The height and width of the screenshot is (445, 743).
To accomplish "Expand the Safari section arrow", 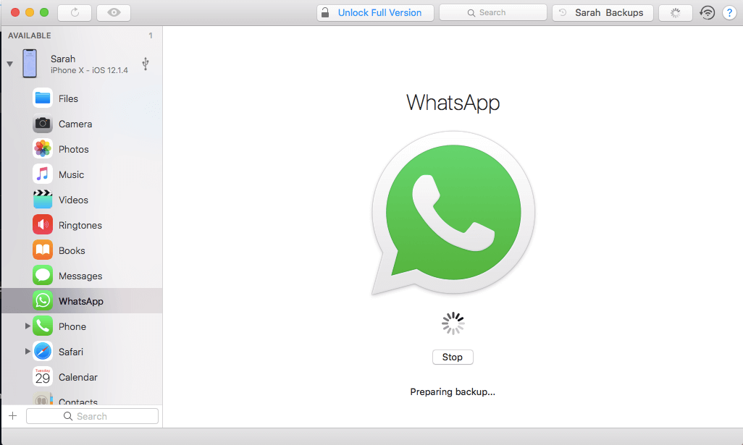I will tap(28, 351).
